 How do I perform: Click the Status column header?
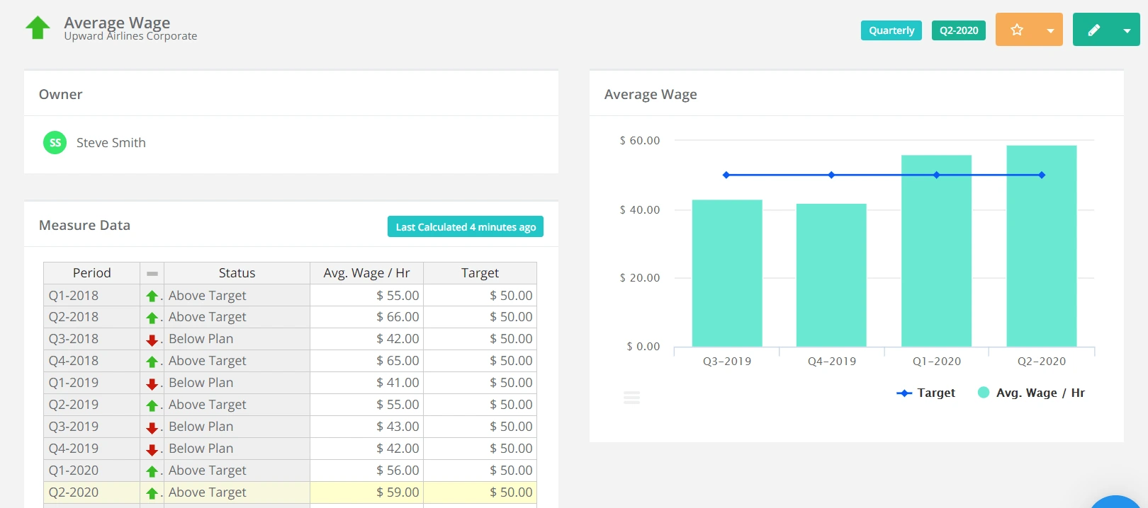point(237,273)
